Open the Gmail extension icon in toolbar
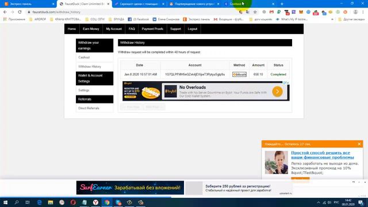 point(271,12)
